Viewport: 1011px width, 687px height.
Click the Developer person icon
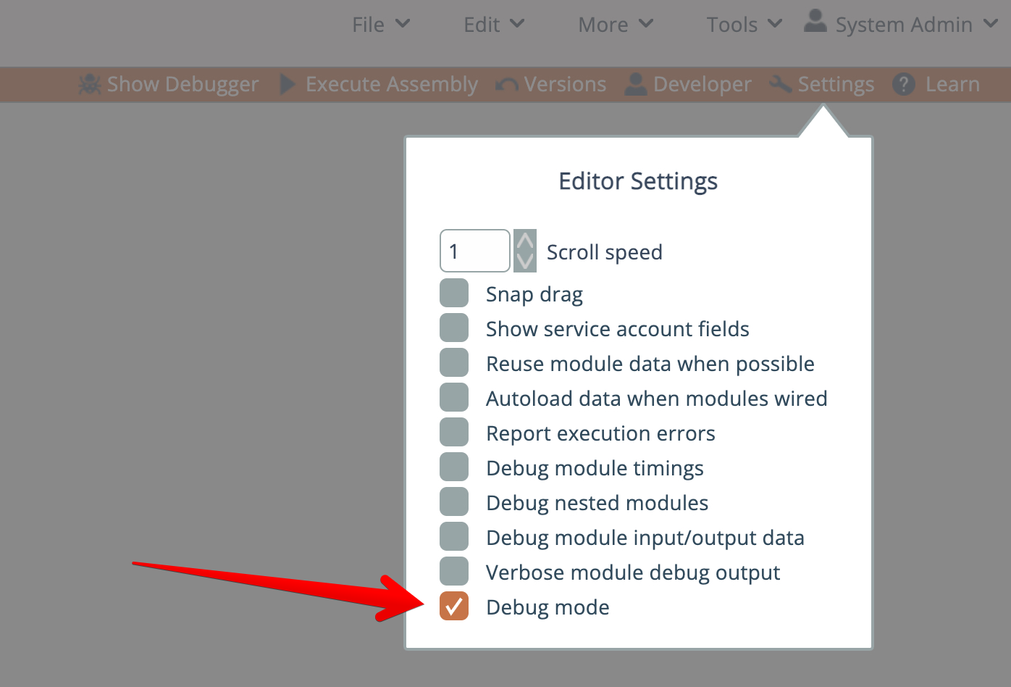click(636, 84)
